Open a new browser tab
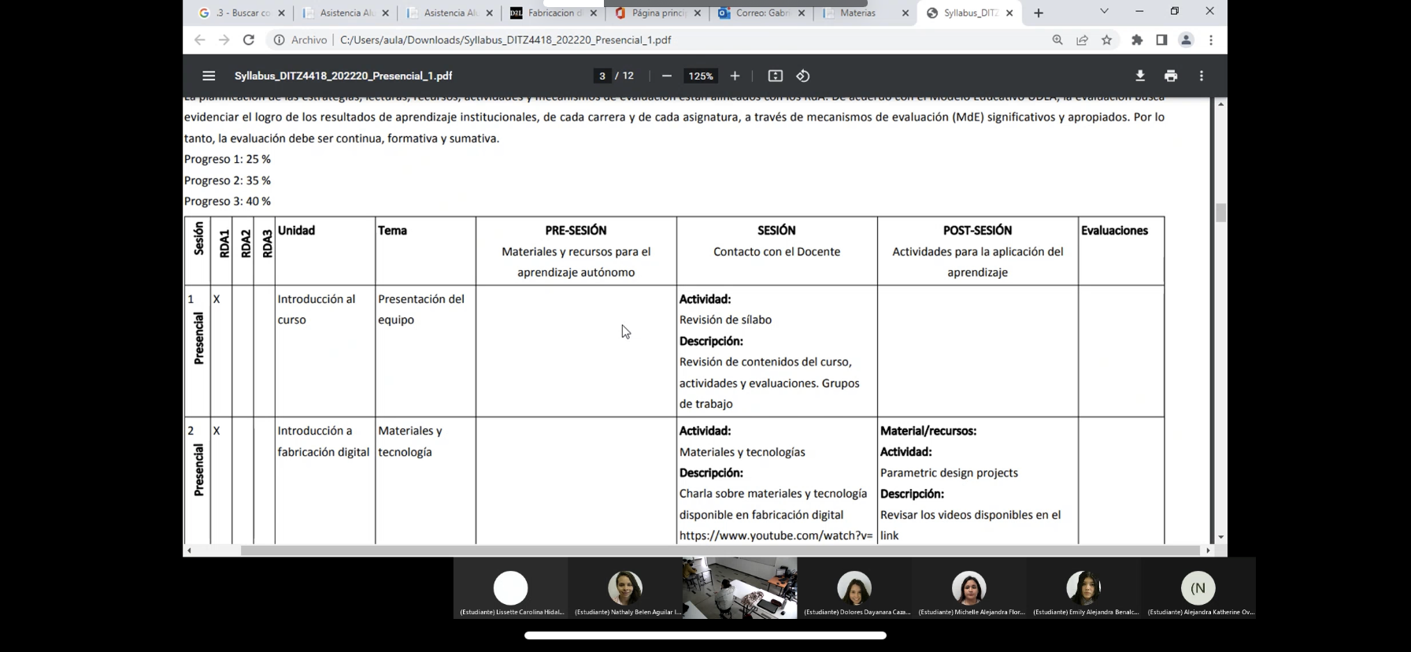This screenshot has height=652, width=1411. (x=1039, y=13)
